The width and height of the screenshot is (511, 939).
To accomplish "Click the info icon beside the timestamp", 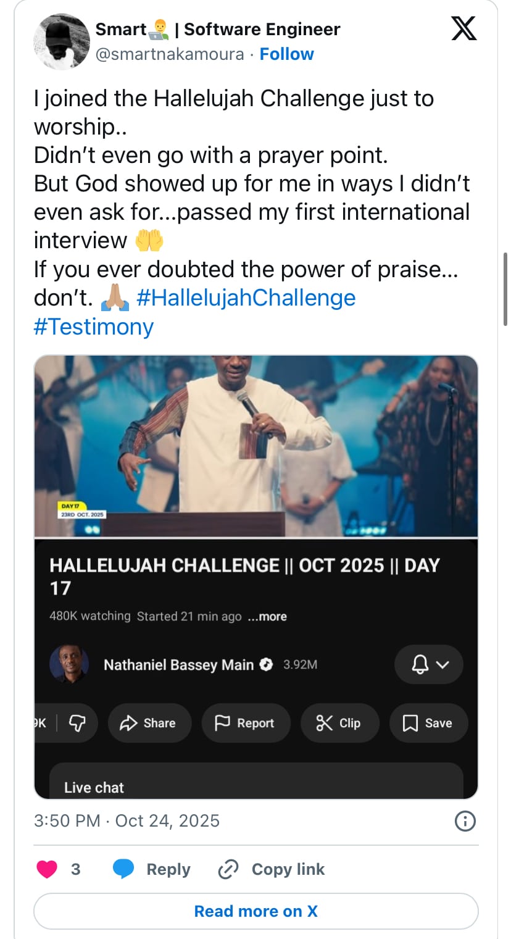I will coord(465,821).
